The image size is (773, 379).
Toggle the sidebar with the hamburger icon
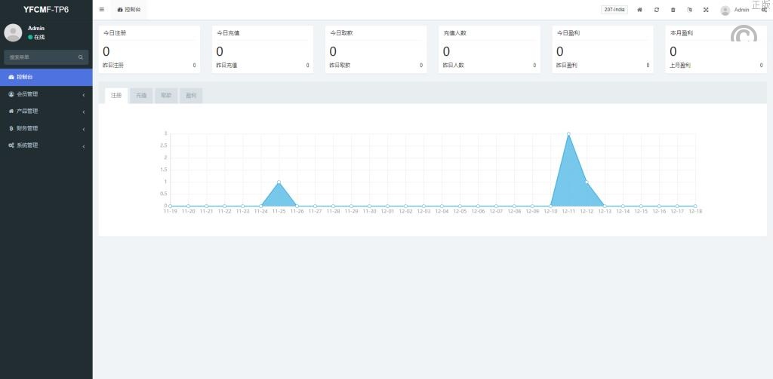(102, 10)
